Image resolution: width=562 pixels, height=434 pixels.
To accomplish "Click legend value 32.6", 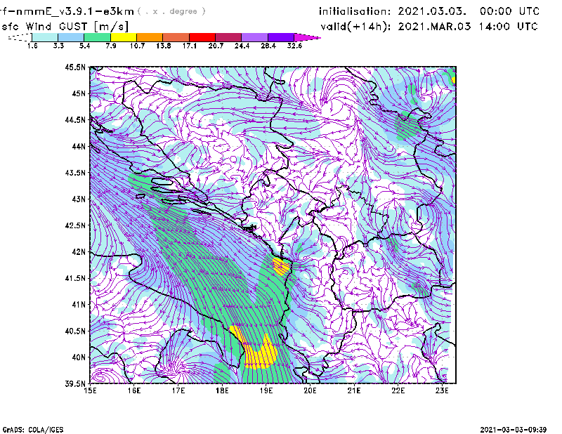I will pos(294,46).
